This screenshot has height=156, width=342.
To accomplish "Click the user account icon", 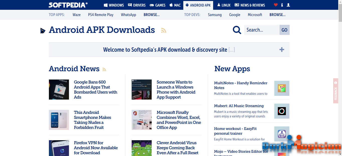I will [x=288, y=5].
